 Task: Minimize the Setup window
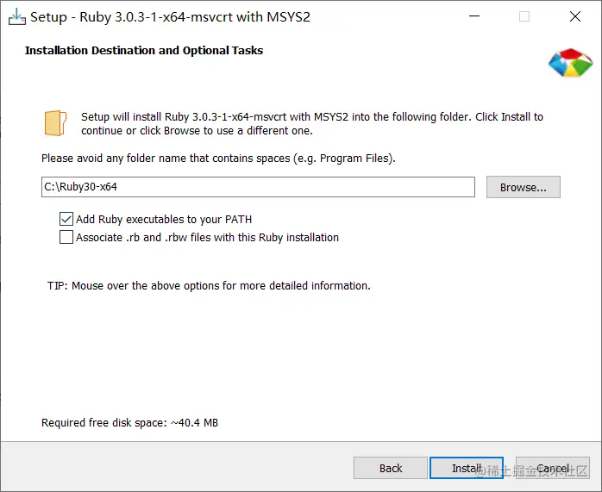(474, 16)
